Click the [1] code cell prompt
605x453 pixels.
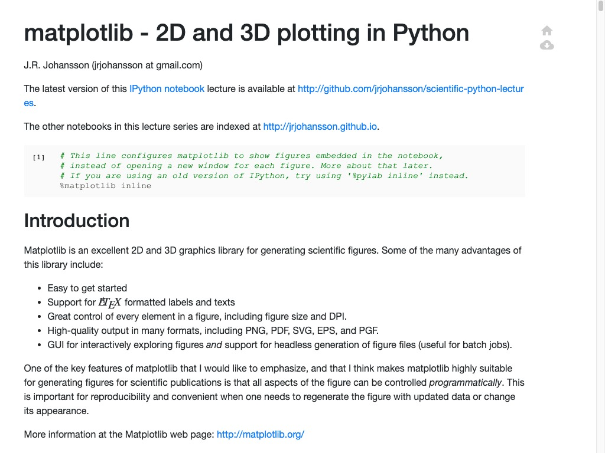pyautogui.click(x=38, y=157)
